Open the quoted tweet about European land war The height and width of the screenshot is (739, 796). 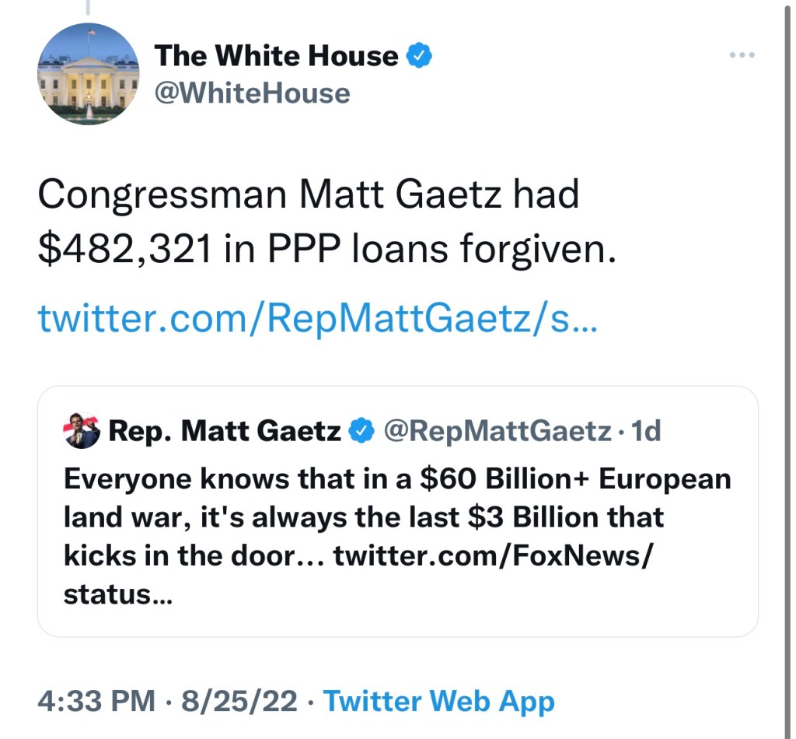396,517
